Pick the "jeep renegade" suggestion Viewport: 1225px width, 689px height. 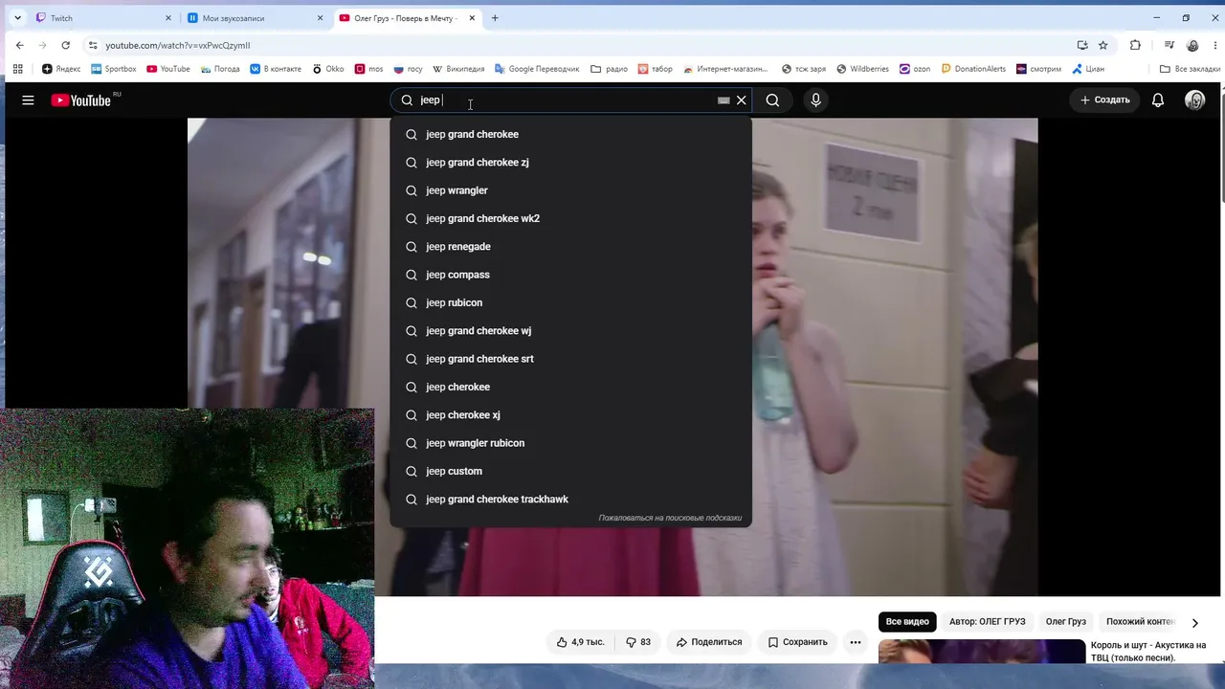[x=570, y=247]
